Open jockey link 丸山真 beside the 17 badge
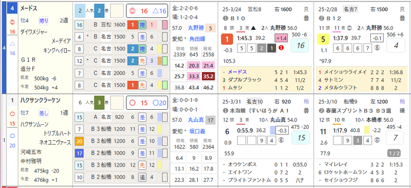Viewport: 411px width, 188px height. click(195, 120)
